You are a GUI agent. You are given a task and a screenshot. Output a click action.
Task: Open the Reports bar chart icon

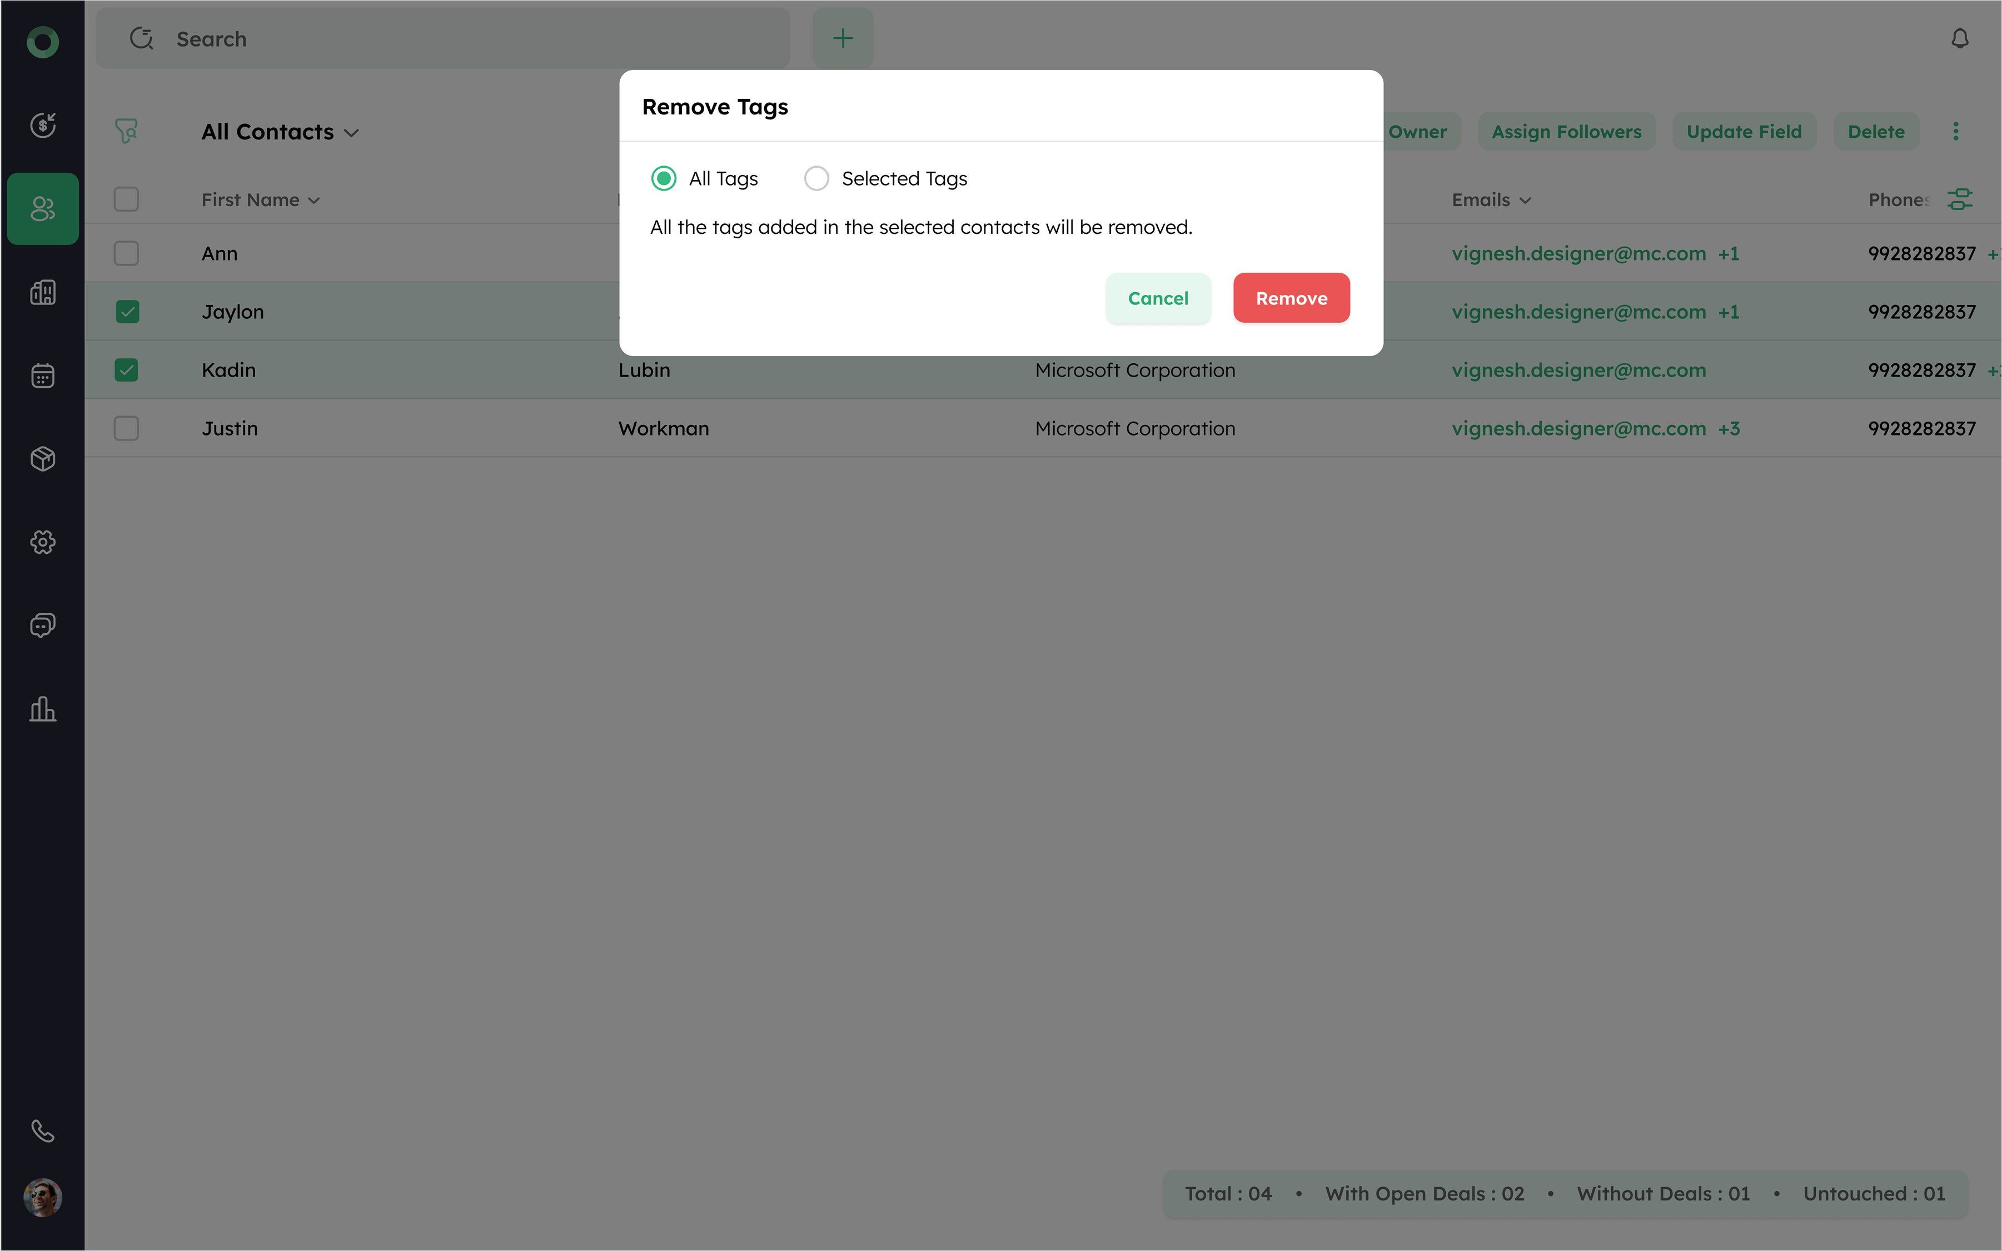pos(42,709)
